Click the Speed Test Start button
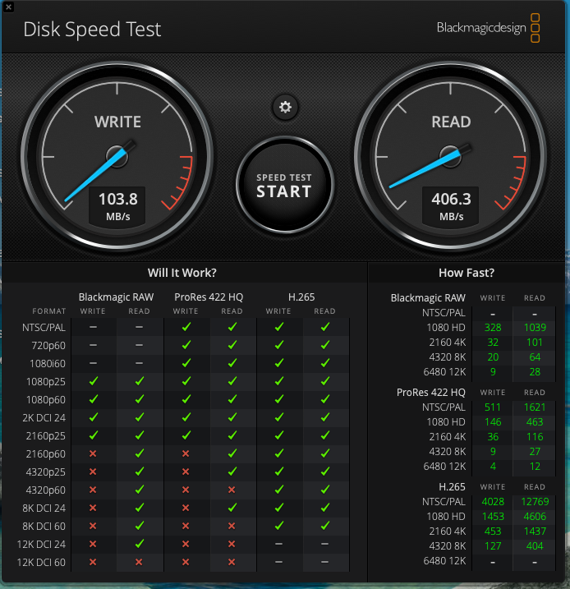This screenshot has width=570, height=589. pos(285,185)
